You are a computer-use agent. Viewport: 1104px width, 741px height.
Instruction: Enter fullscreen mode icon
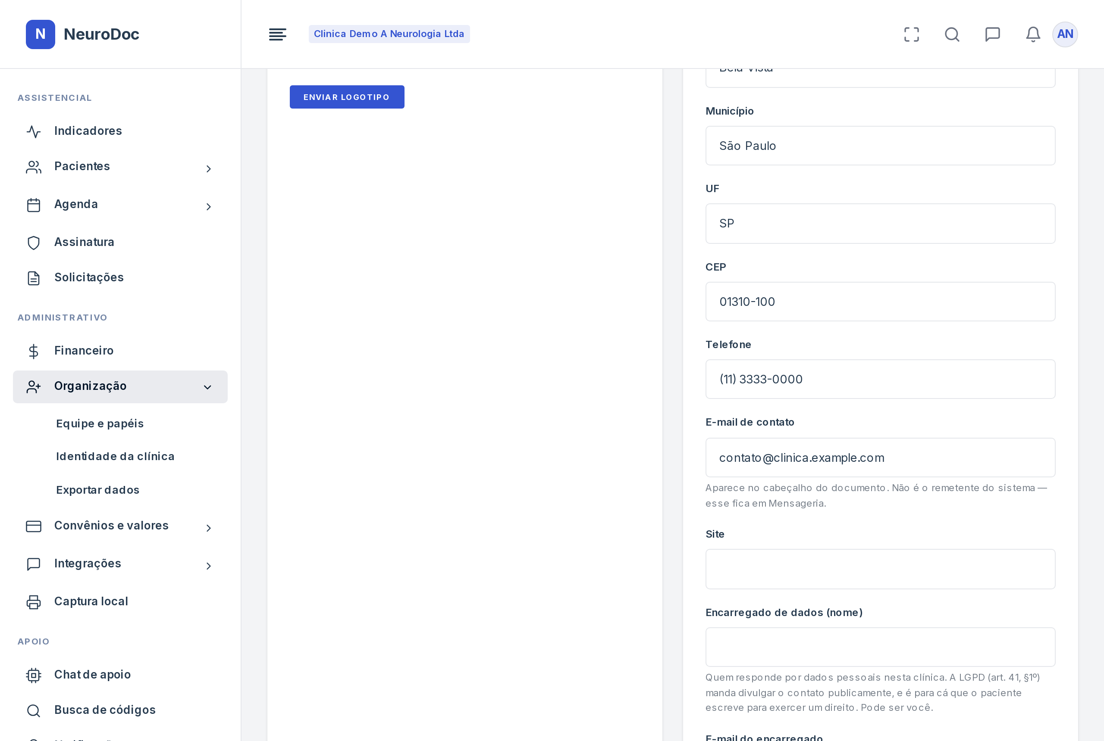coord(912,34)
